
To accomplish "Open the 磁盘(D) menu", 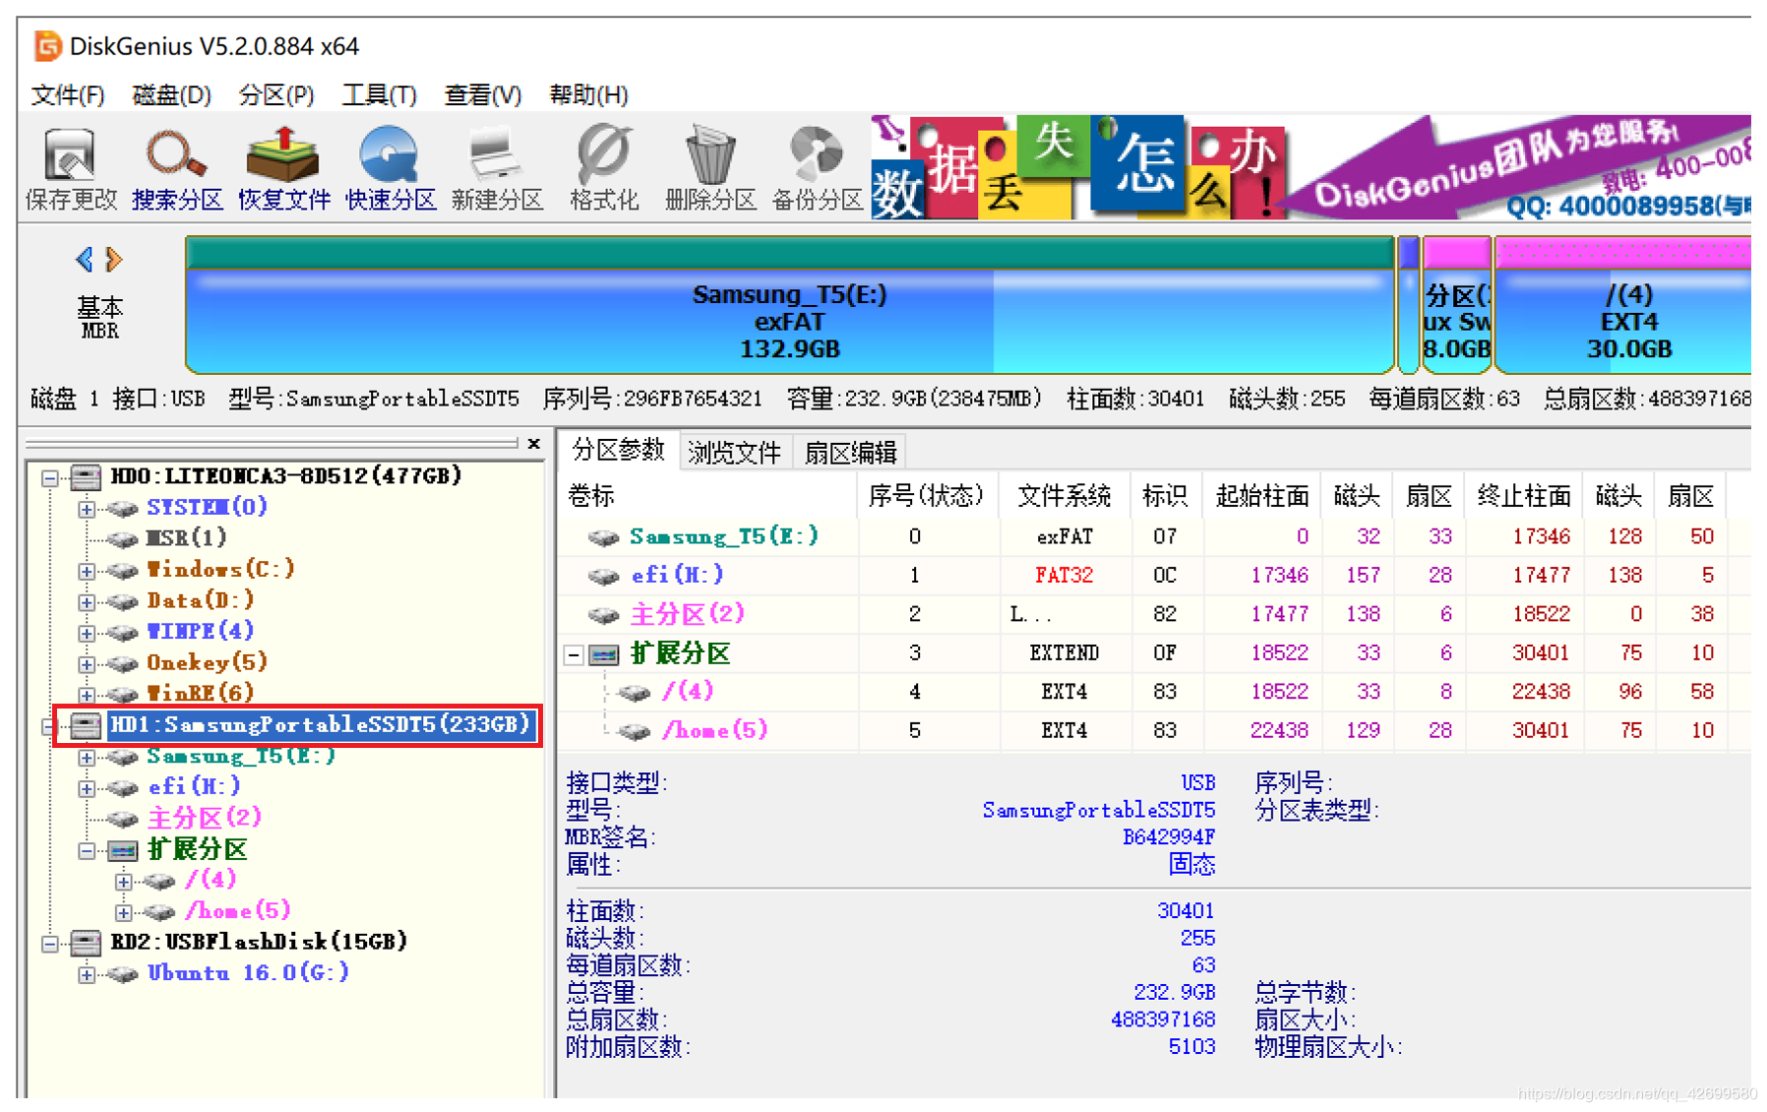I will point(171,94).
